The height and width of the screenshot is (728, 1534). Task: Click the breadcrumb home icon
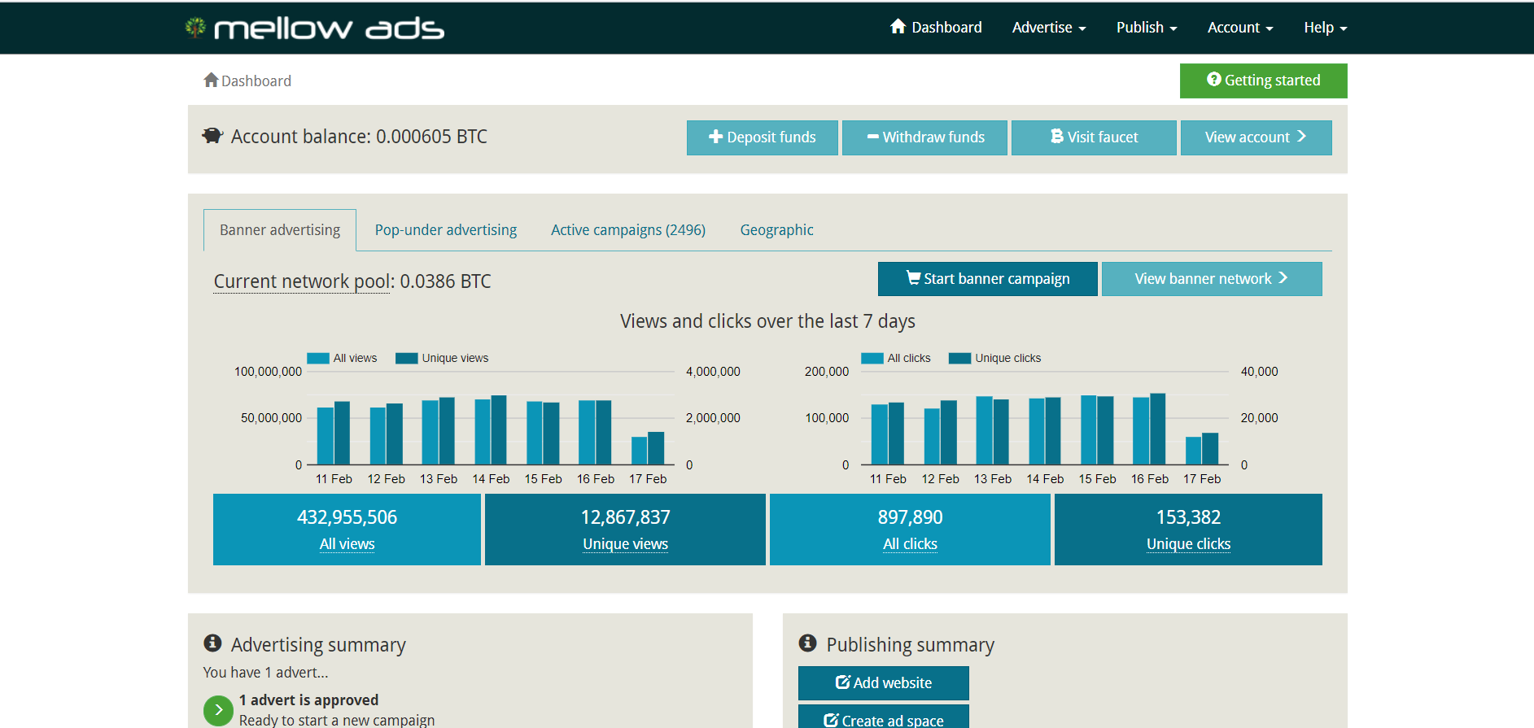click(211, 80)
